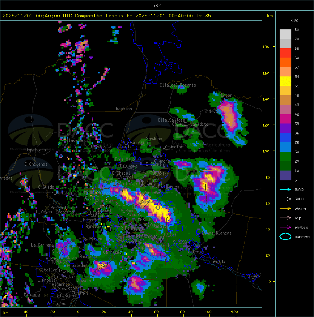The width and height of the screenshot is (314, 317).
Task: Click the Ugarteche map label
Action: click(93, 239)
